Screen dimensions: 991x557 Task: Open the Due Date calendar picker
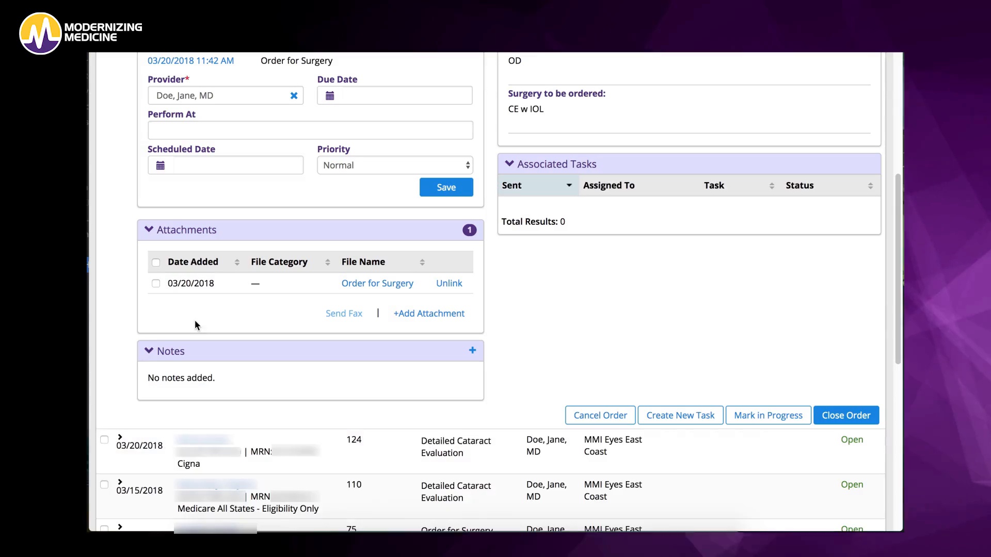pyautogui.click(x=330, y=95)
